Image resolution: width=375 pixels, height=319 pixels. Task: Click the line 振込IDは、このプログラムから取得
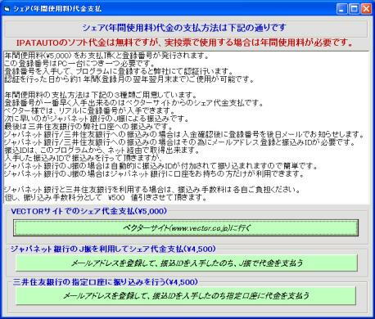pos(102,151)
